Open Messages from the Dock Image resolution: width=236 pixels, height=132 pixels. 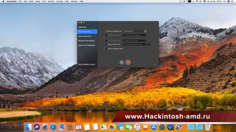point(120,127)
